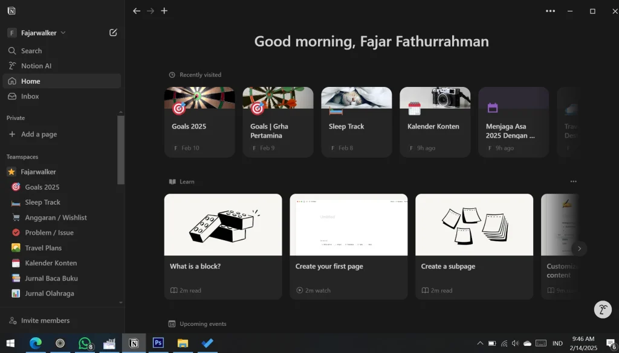Click the target icon beside sidebar Goals 2025
The image size is (619, 353).
(x=16, y=187)
